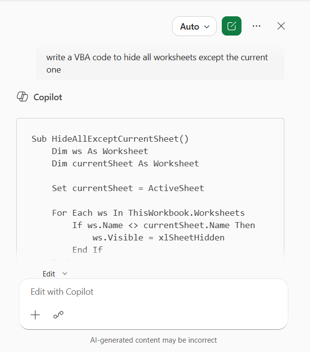Click the For Each ws In ThisWorkbook.Worksheets line
310x352 pixels.
tap(148, 213)
